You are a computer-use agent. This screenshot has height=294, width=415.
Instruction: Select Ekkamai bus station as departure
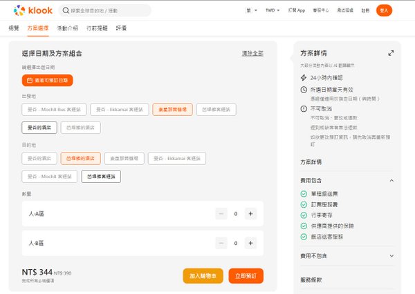point(120,109)
